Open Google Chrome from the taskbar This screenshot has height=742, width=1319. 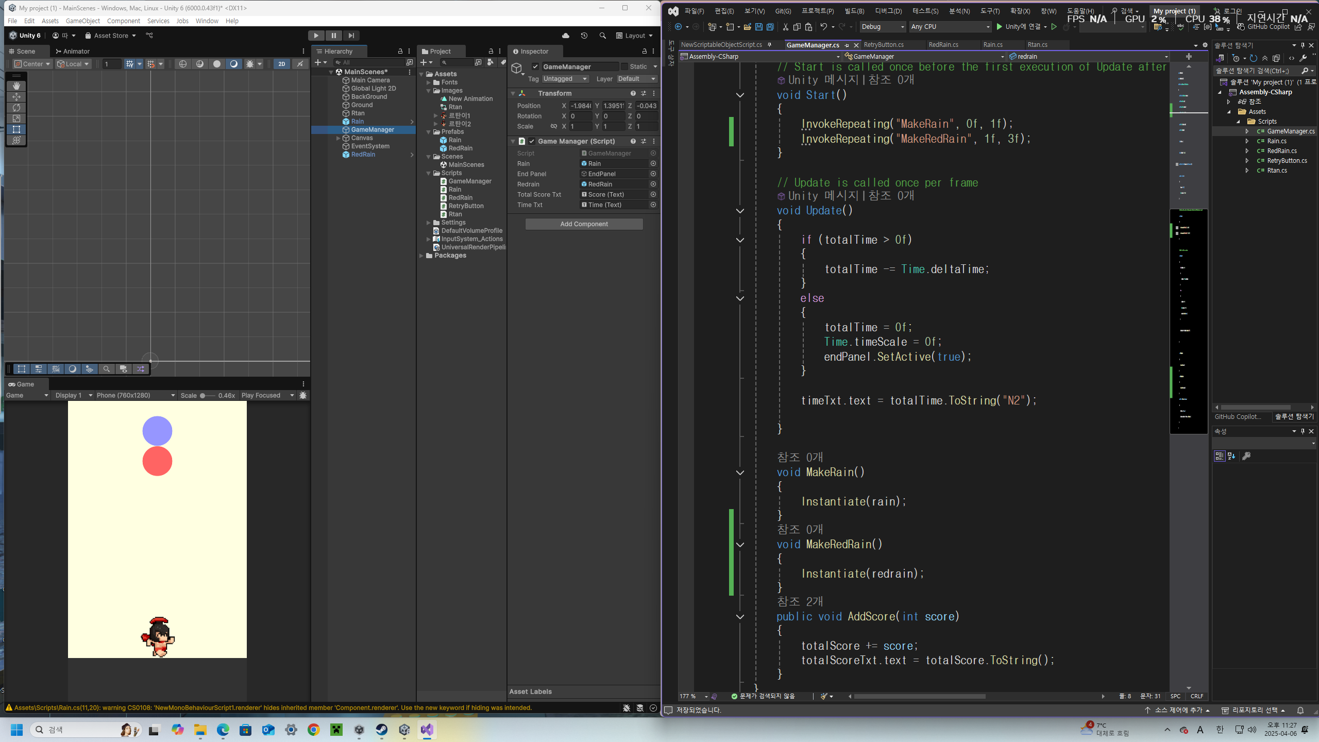coord(314,730)
